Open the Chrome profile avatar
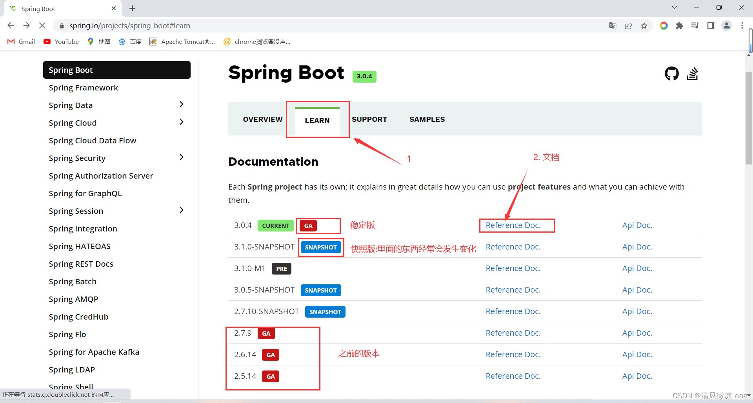This screenshot has height=403, width=753. (727, 25)
